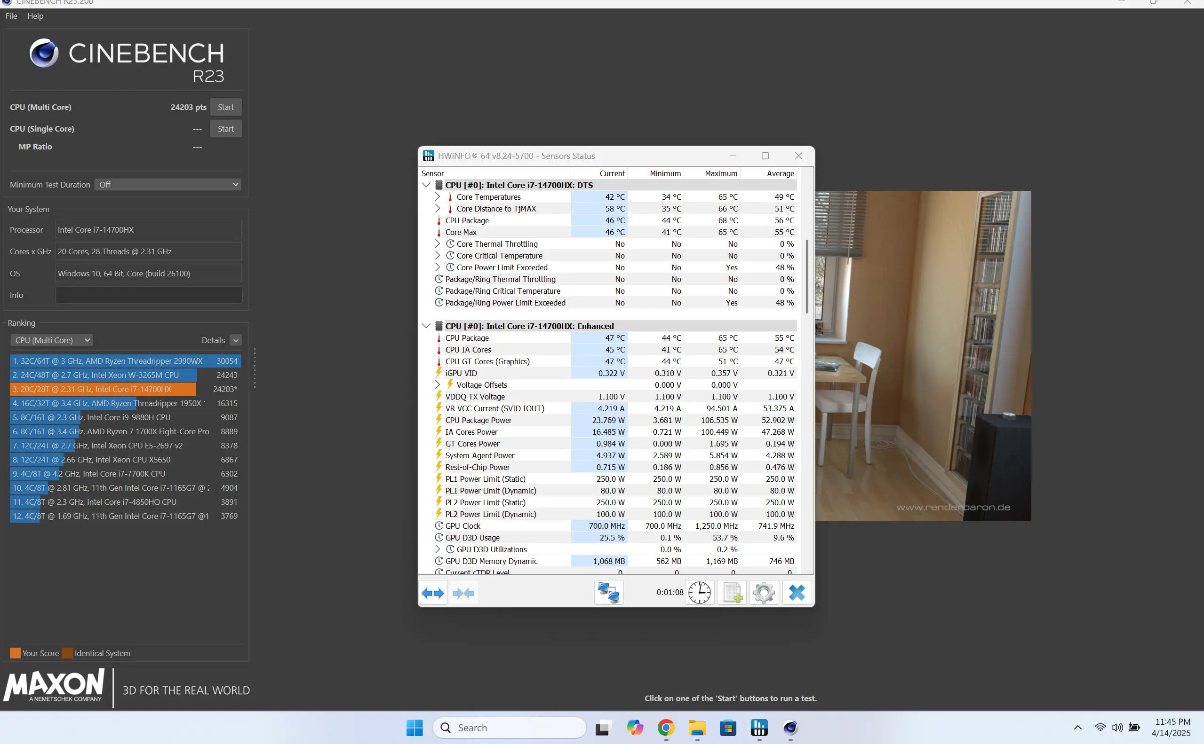Switch to HWiNFO taskbar icon

click(x=759, y=728)
